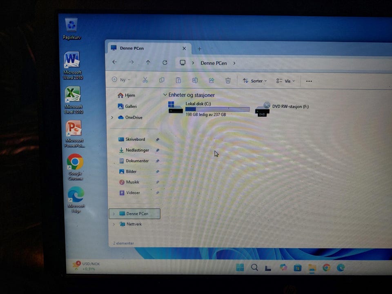
Task: Click the Paste clipboard icon
Action: point(178,80)
